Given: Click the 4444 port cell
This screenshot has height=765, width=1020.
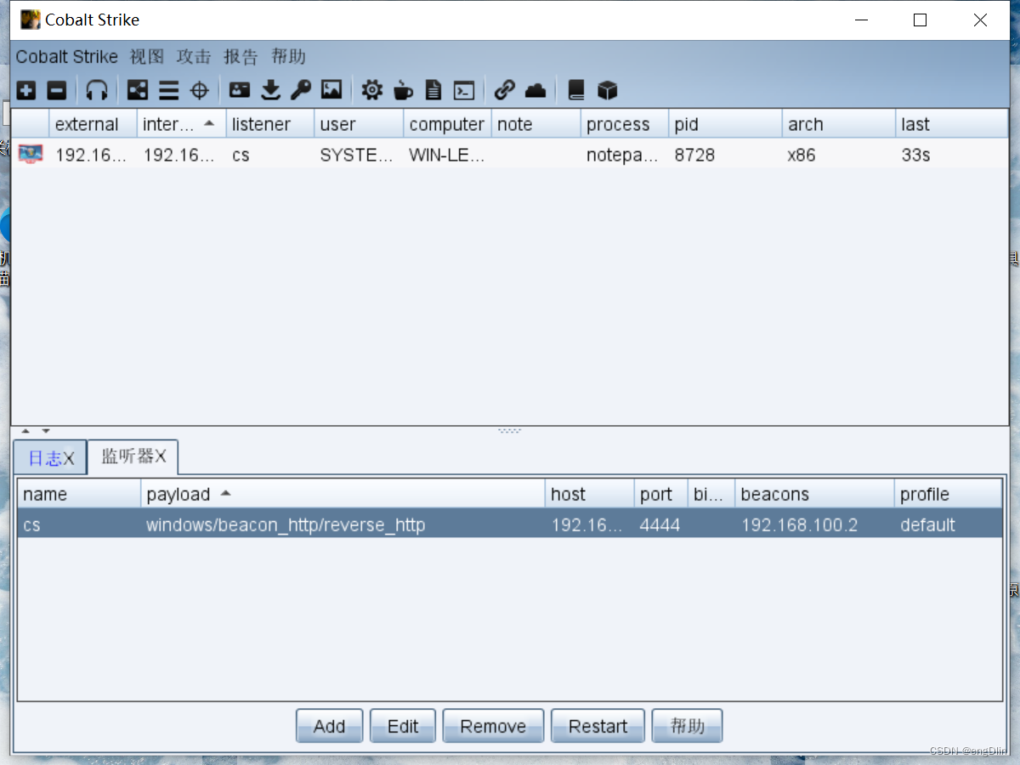Looking at the screenshot, I should click(660, 524).
